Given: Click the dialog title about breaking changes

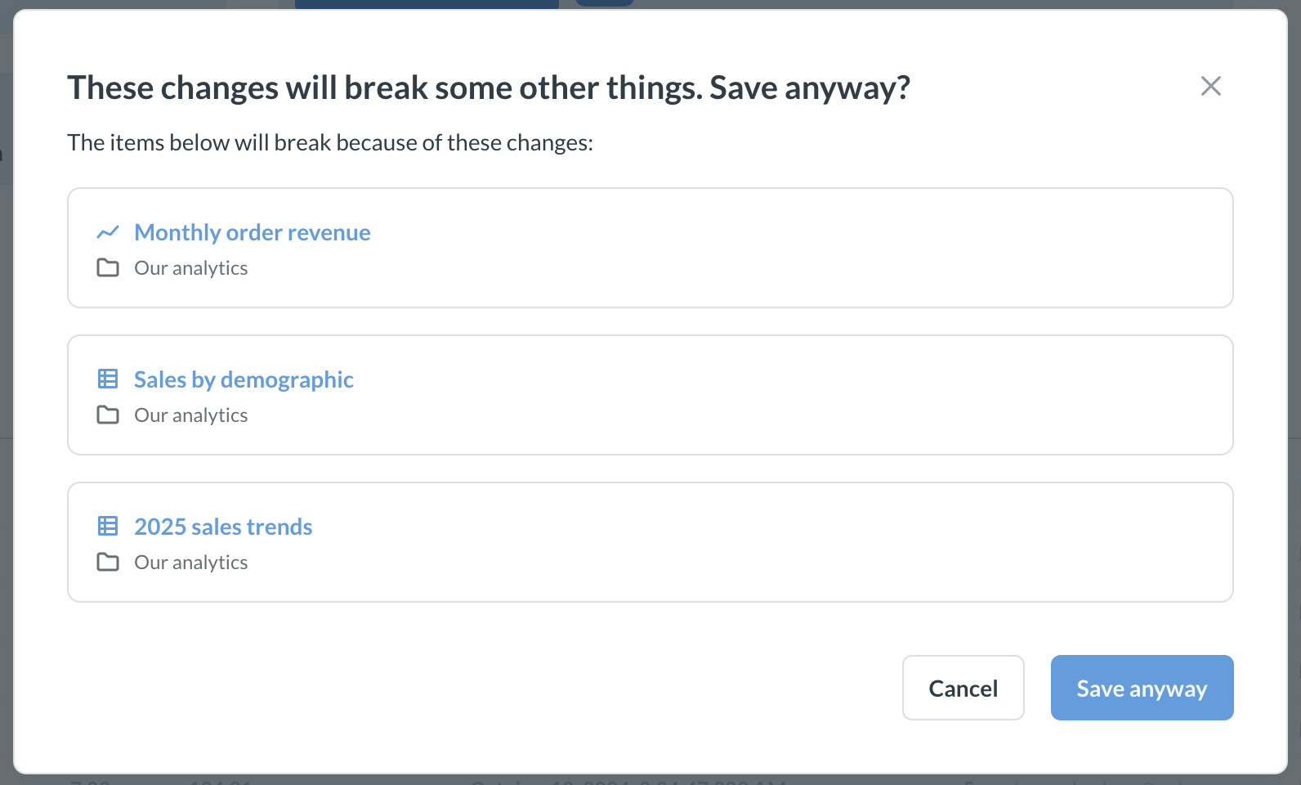Looking at the screenshot, I should 488,87.
